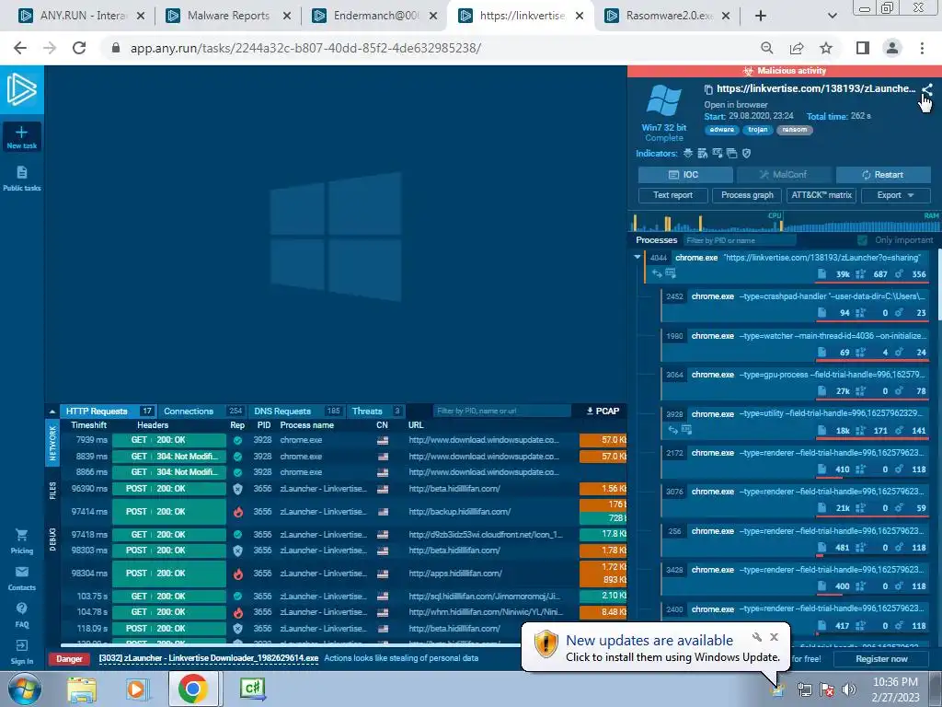Click the Filter by PID, name or url field
Screen dimensions: 942x707
click(501, 411)
